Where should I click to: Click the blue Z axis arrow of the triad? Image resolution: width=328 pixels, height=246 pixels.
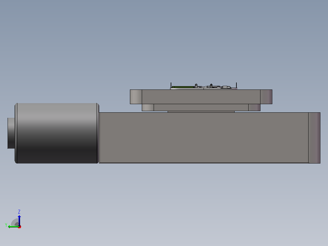pyautogui.click(x=19, y=220)
